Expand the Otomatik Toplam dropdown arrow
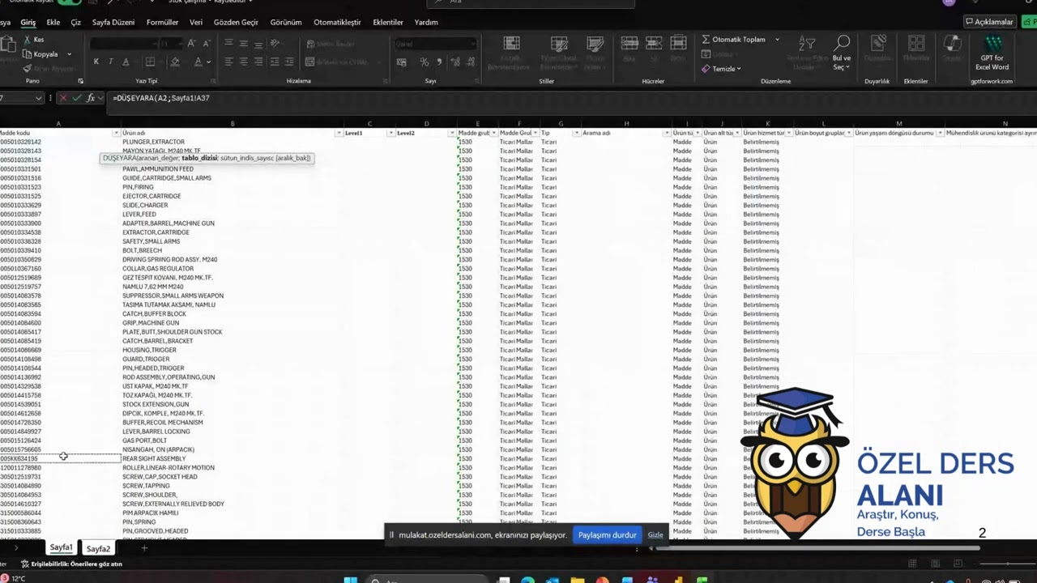This screenshot has width=1037, height=583. (777, 39)
